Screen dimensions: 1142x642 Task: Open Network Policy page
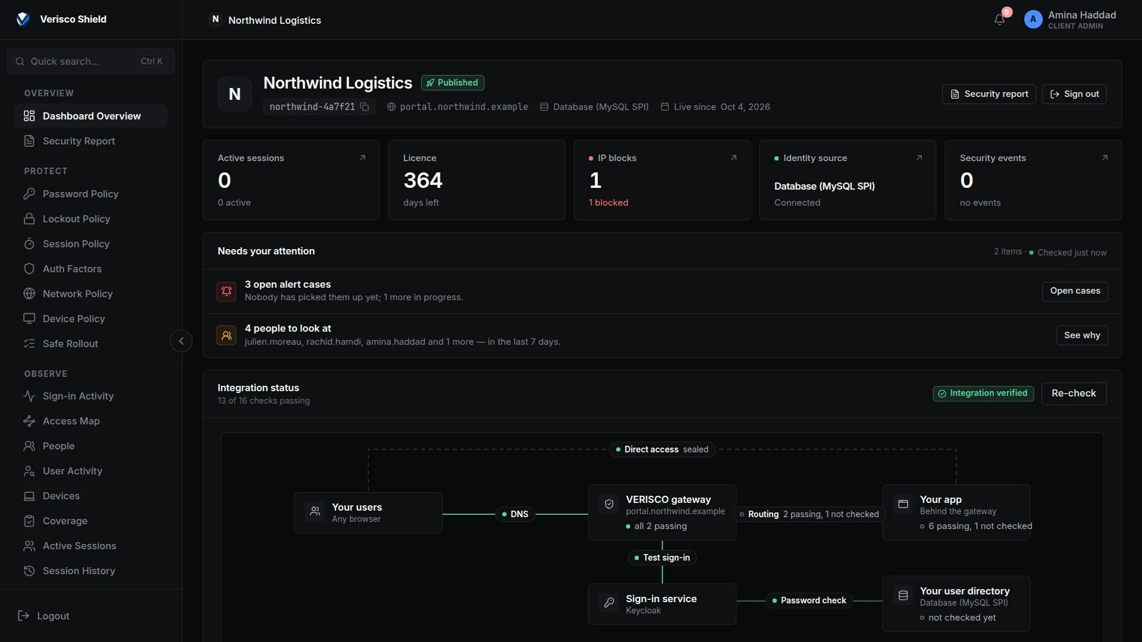pos(91,294)
